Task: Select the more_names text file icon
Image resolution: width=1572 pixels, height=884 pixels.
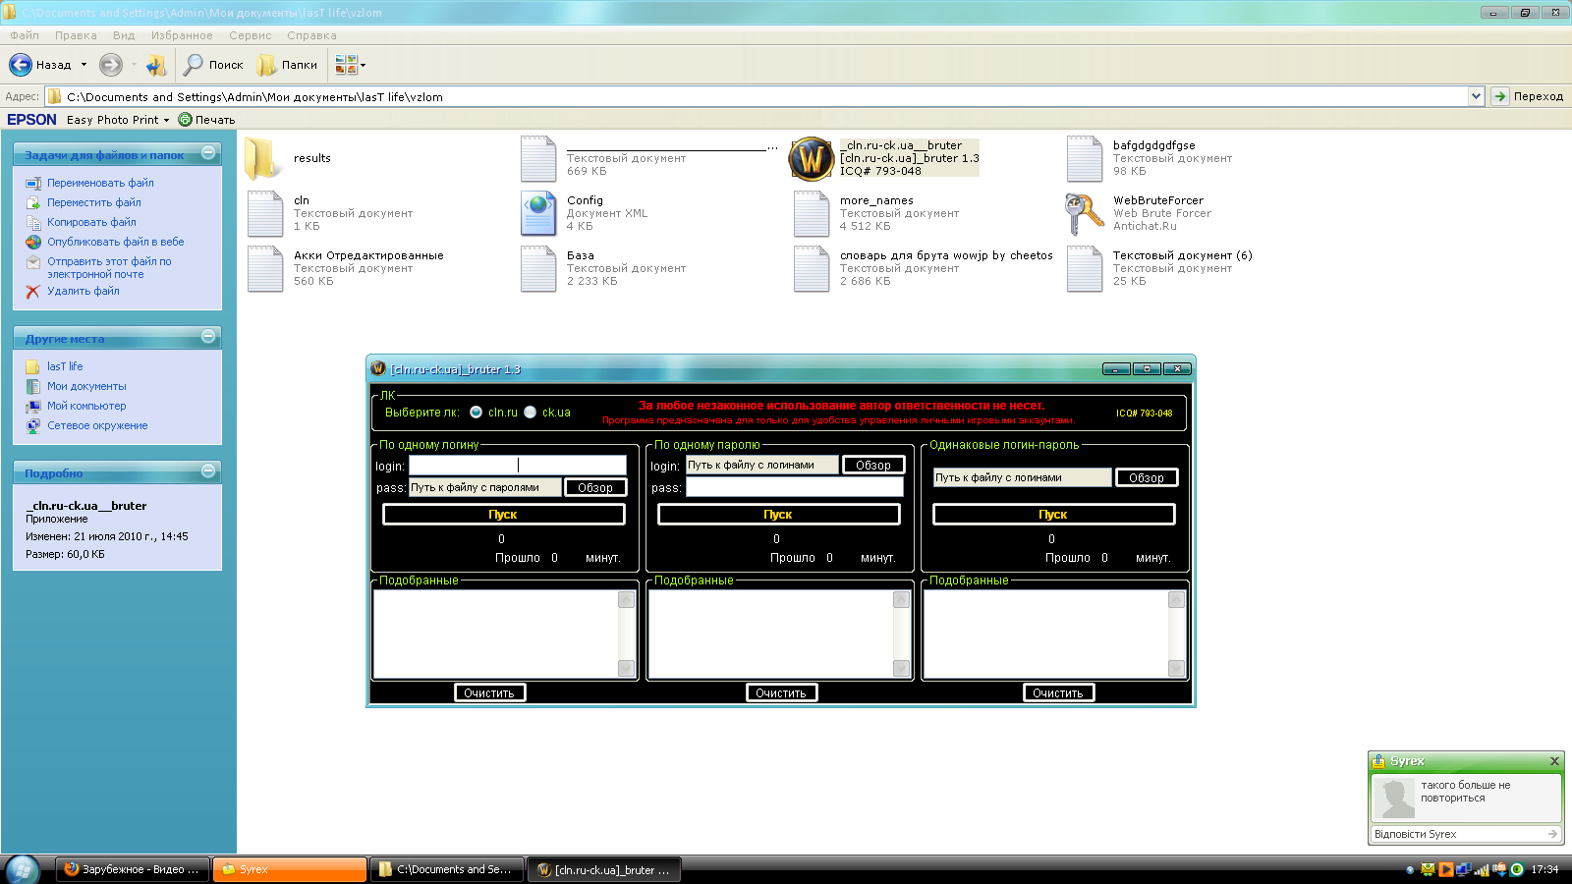Action: coord(812,213)
